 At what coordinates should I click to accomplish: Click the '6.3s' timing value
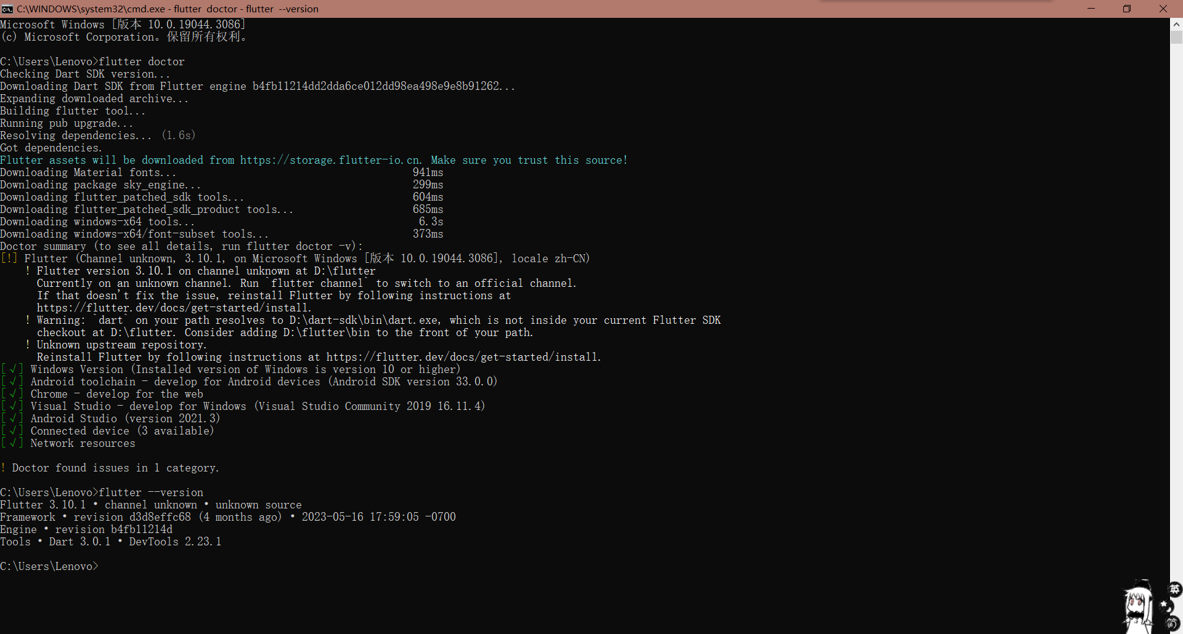pyautogui.click(x=431, y=222)
